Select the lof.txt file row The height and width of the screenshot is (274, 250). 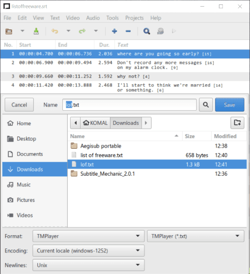(x=157, y=164)
